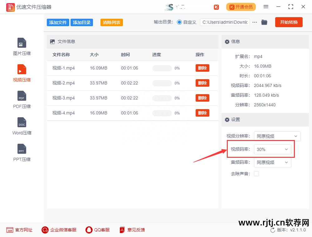Click the version refresh icon

click(273, 230)
